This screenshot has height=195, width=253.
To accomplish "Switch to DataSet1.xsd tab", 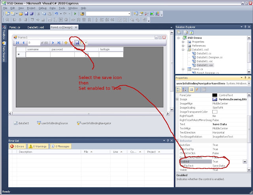I will (x=36, y=27).
